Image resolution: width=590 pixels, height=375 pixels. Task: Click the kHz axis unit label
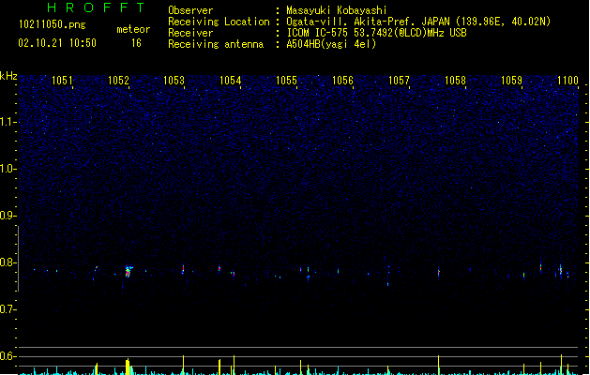tap(8, 76)
